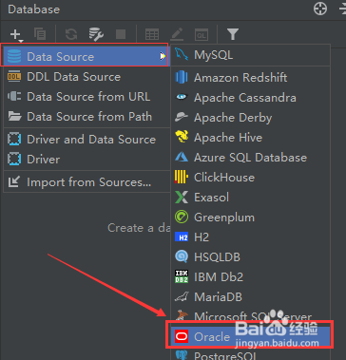
Task: Click the DDL Data Source icon
Action: 14,77
